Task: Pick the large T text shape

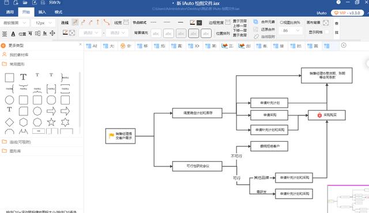Action: click(23, 77)
